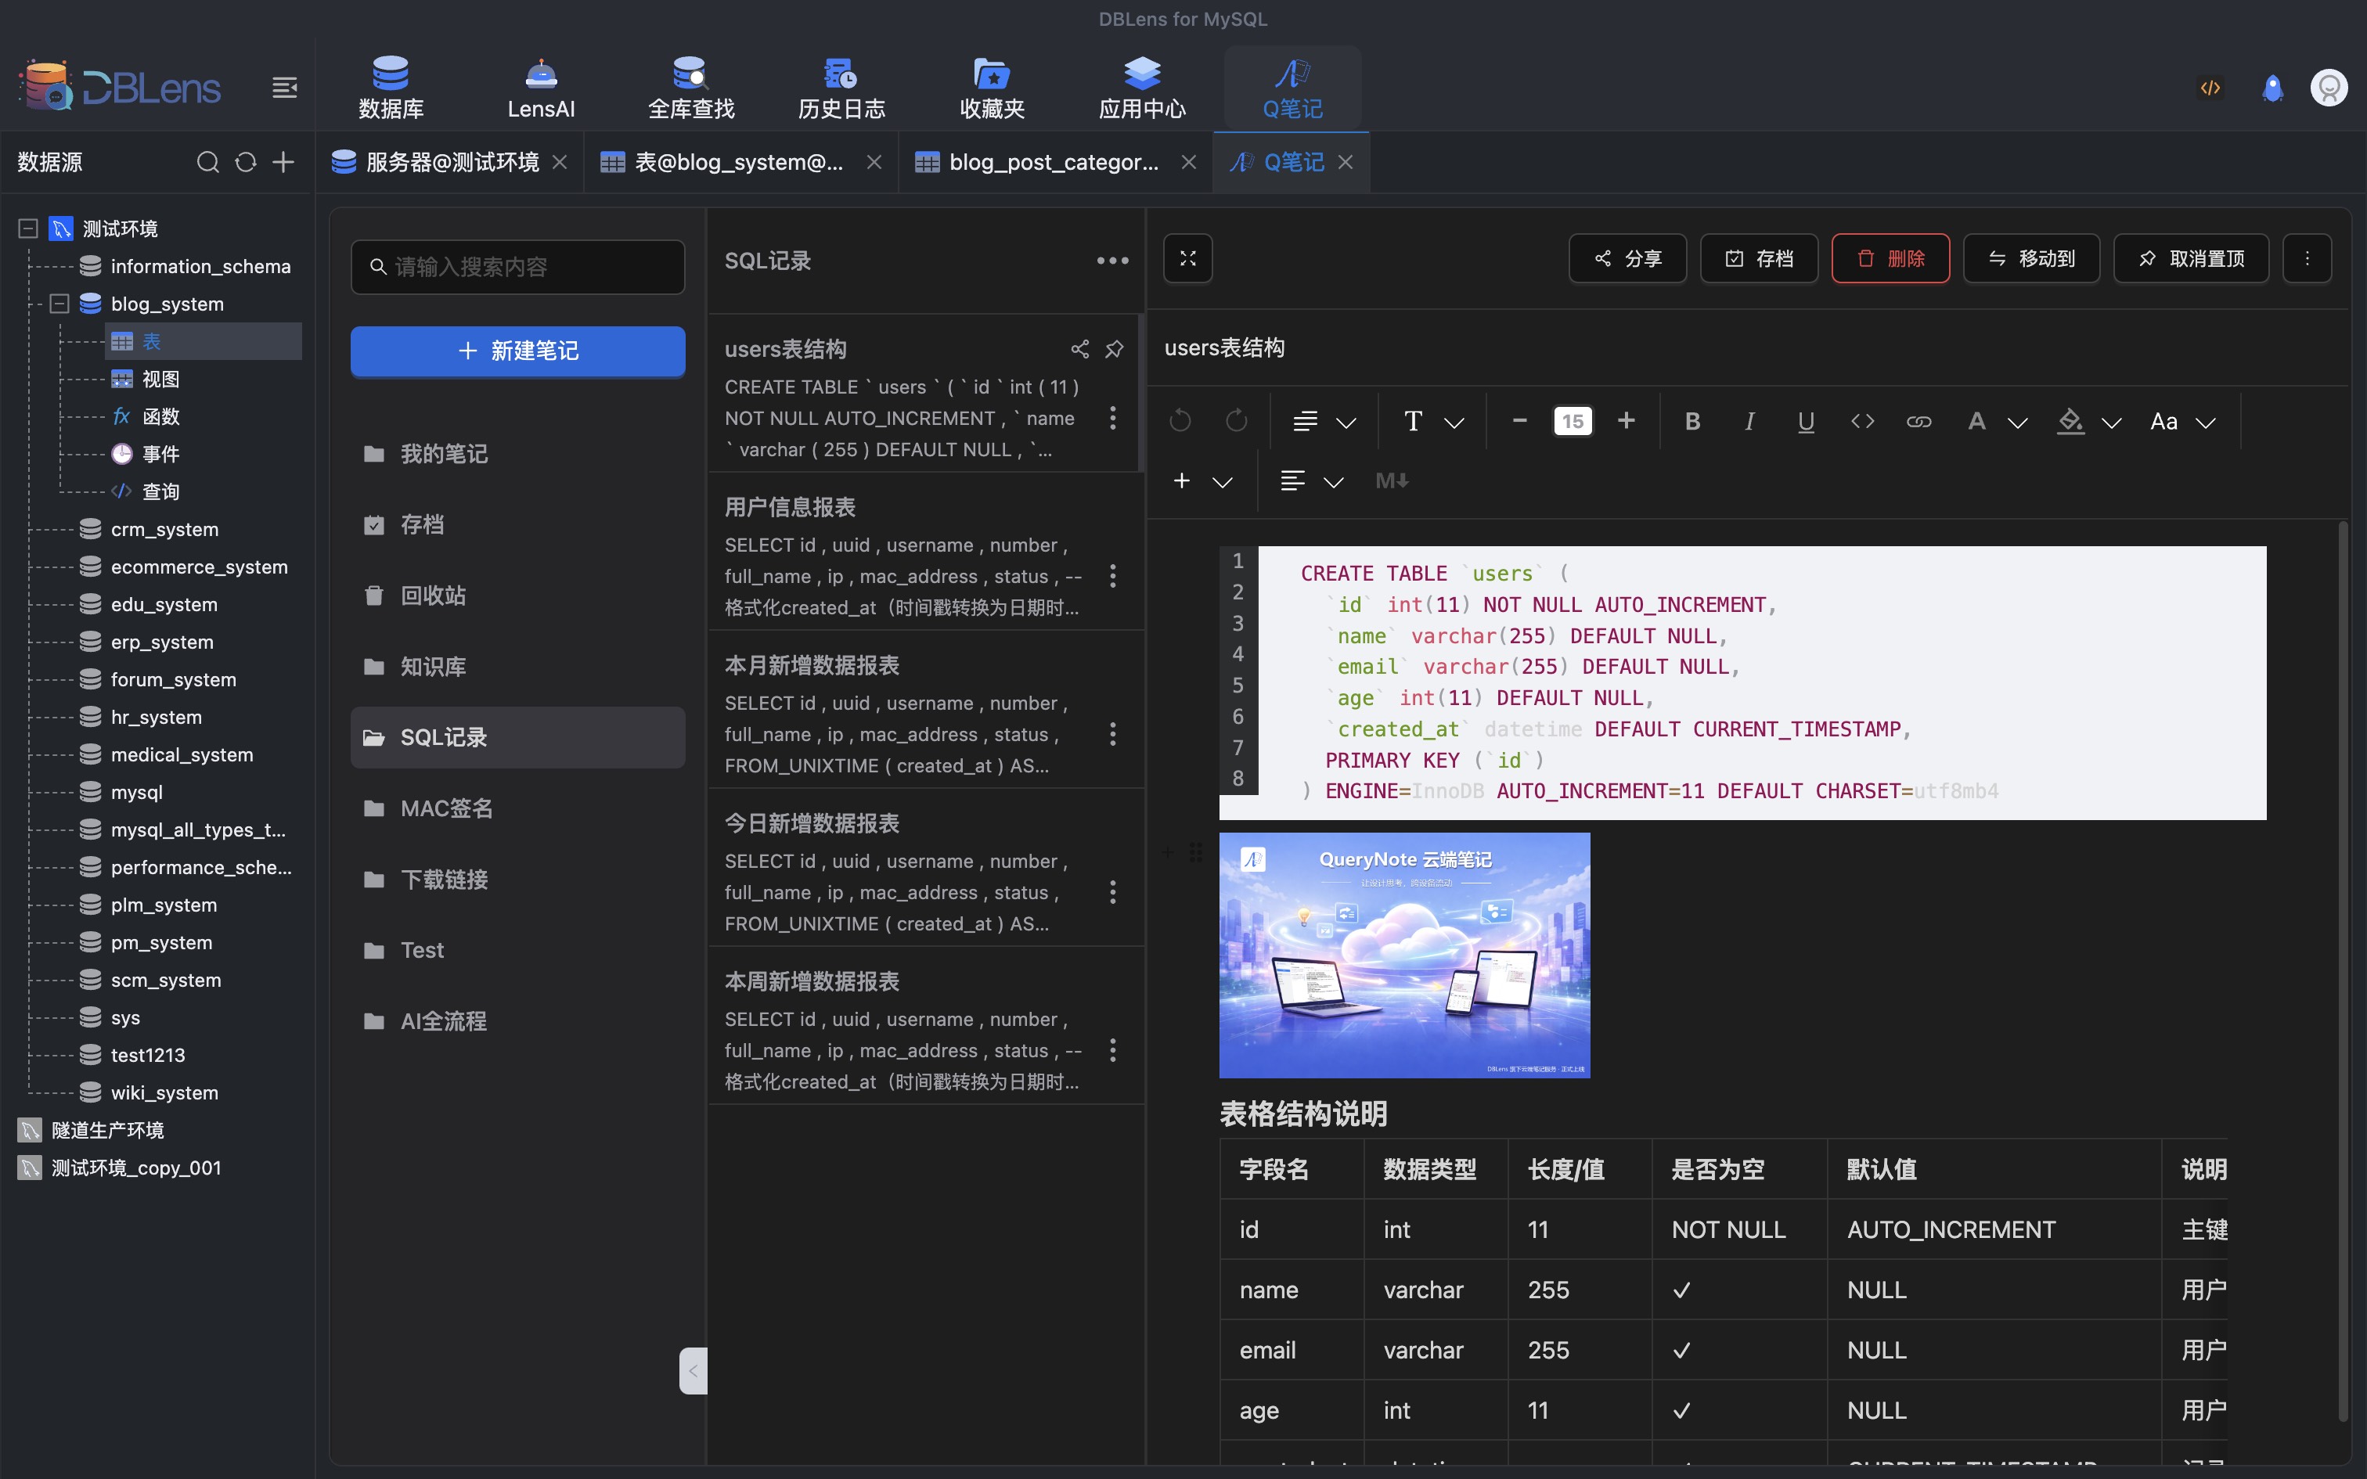The image size is (2367, 1479).
Task: Pin the users表结构 note
Action: (x=1115, y=348)
